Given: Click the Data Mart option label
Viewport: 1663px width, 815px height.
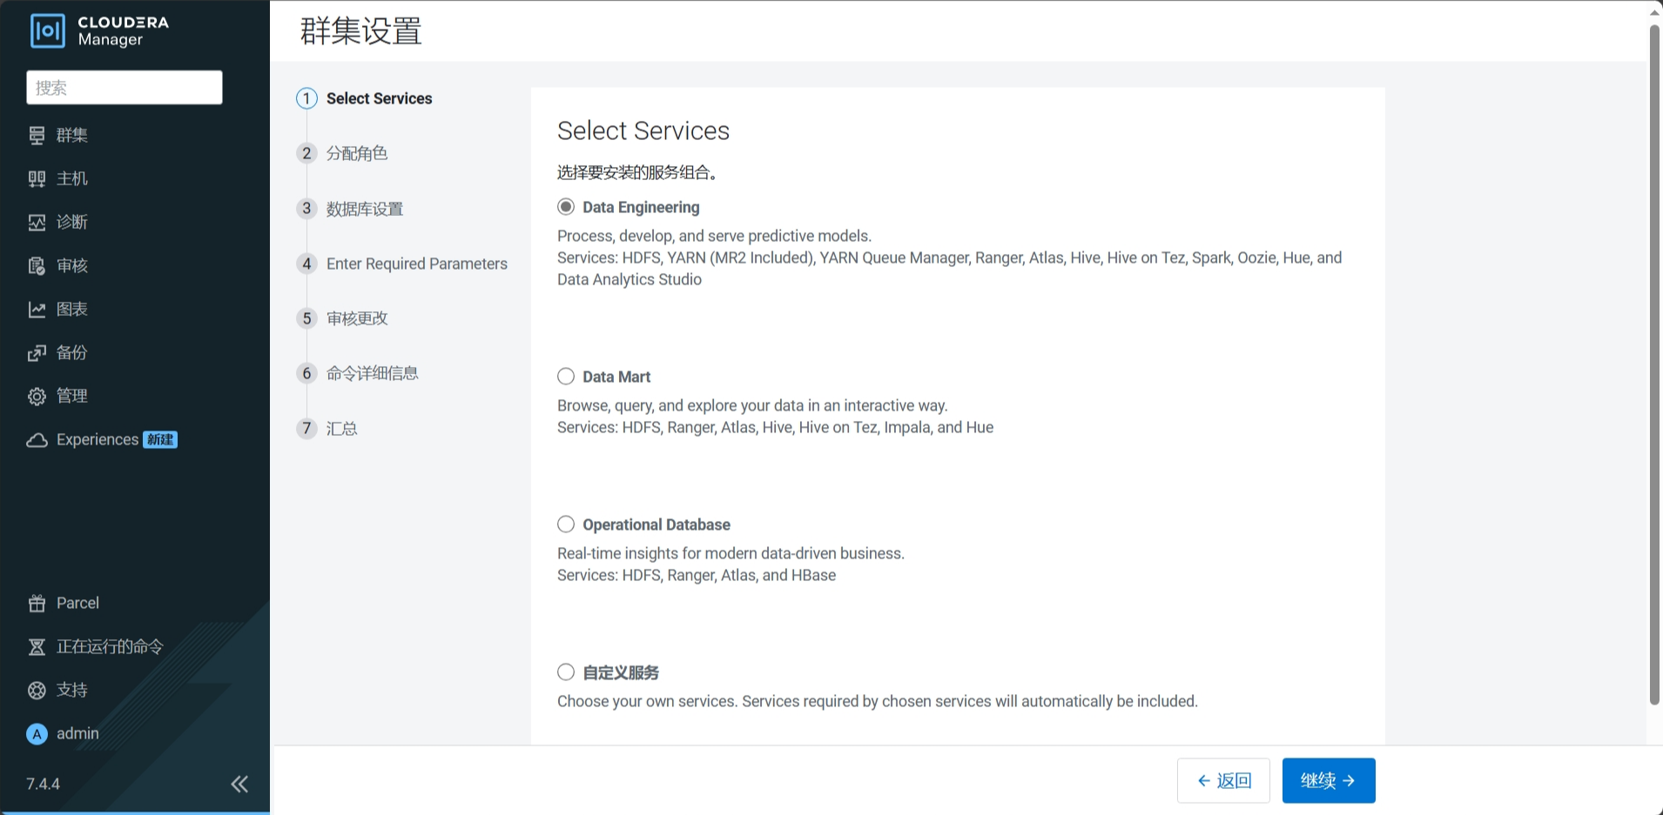Looking at the screenshot, I should [x=616, y=377].
